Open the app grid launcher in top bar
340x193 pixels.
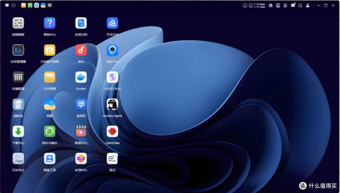coord(14,5)
